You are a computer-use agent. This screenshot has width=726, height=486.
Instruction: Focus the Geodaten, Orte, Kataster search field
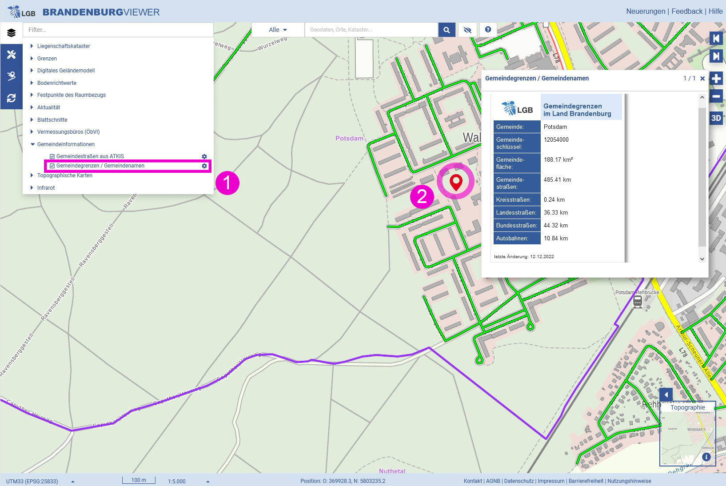(371, 30)
